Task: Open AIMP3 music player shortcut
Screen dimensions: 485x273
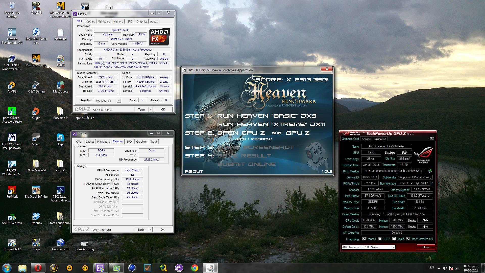Action: pyautogui.click(x=12, y=87)
